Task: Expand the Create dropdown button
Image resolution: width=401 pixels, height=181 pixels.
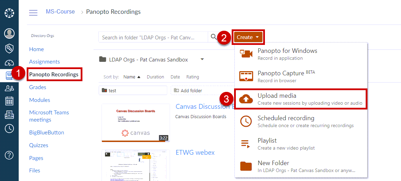Action: (x=248, y=37)
